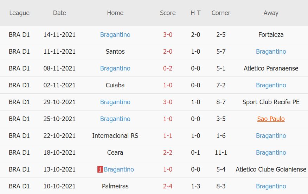
Task: Open Bragantino home link in 14-11-2021 row
Action: click(x=115, y=35)
